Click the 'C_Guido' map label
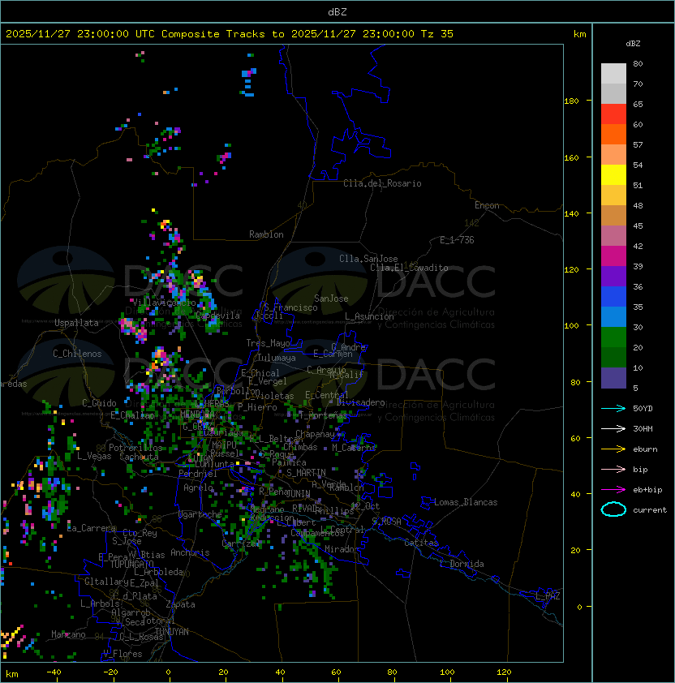This screenshot has width=675, height=683. click(99, 403)
